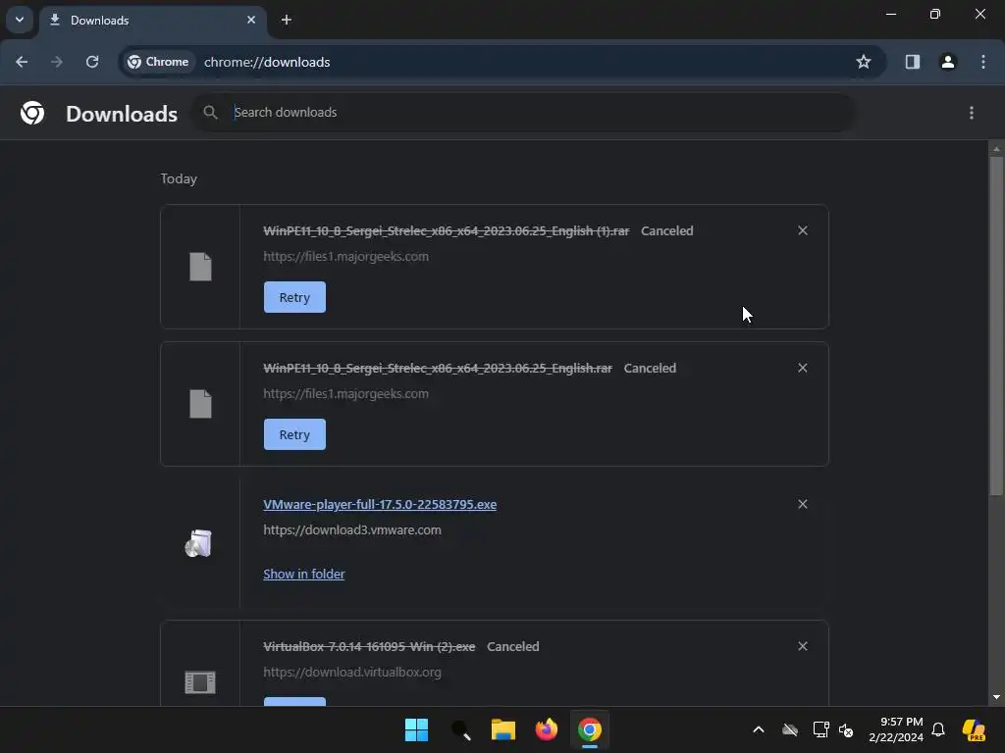Click the page scrollbar thumb
Image resolution: width=1005 pixels, height=753 pixels.
coord(996,326)
